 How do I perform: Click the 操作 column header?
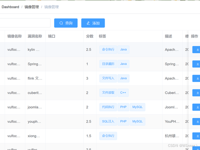click(195, 36)
